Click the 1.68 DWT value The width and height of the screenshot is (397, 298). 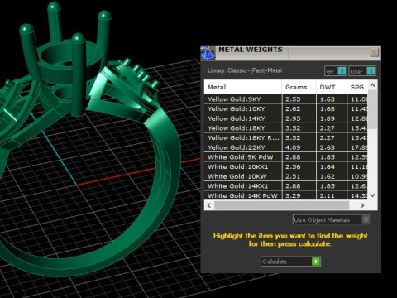(328, 108)
